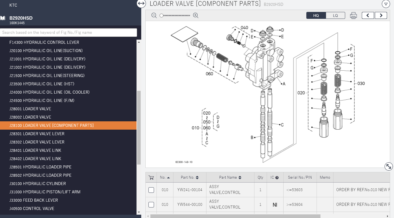This screenshot has height=218, width=394.
Task: Print the parts diagram
Action: coord(353,16)
